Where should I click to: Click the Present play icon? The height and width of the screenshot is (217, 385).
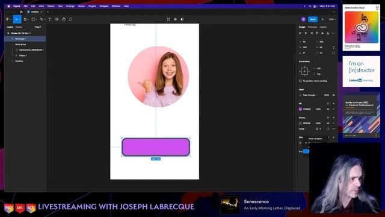click(x=322, y=19)
